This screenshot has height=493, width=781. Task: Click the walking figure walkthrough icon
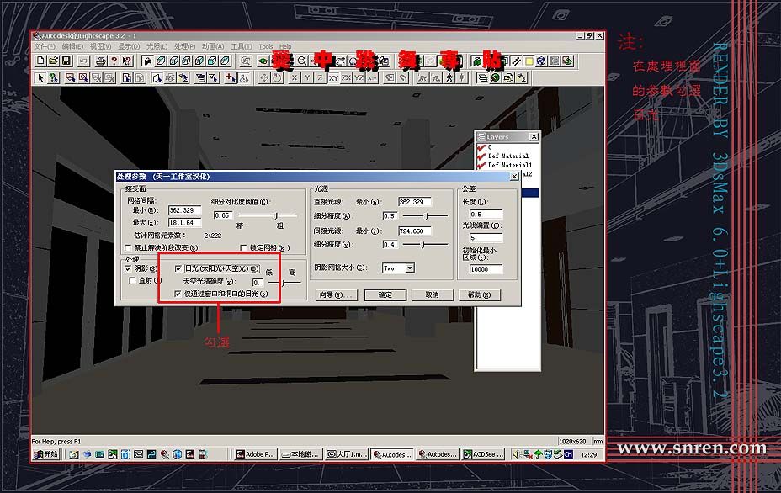point(449,77)
